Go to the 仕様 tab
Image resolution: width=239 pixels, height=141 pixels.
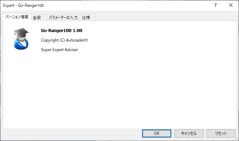click(x=87, y=18)
